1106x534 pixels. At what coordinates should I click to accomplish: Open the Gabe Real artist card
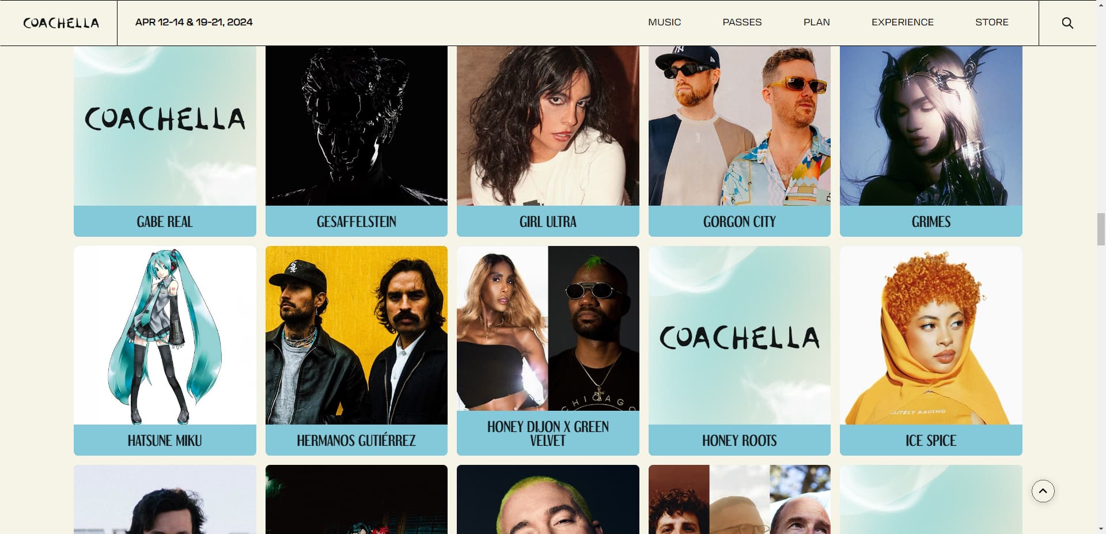click(165, 141)
